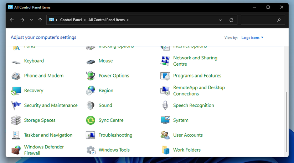
Task: Refresh the Control Panel view
Action: [x=231, y=20]
